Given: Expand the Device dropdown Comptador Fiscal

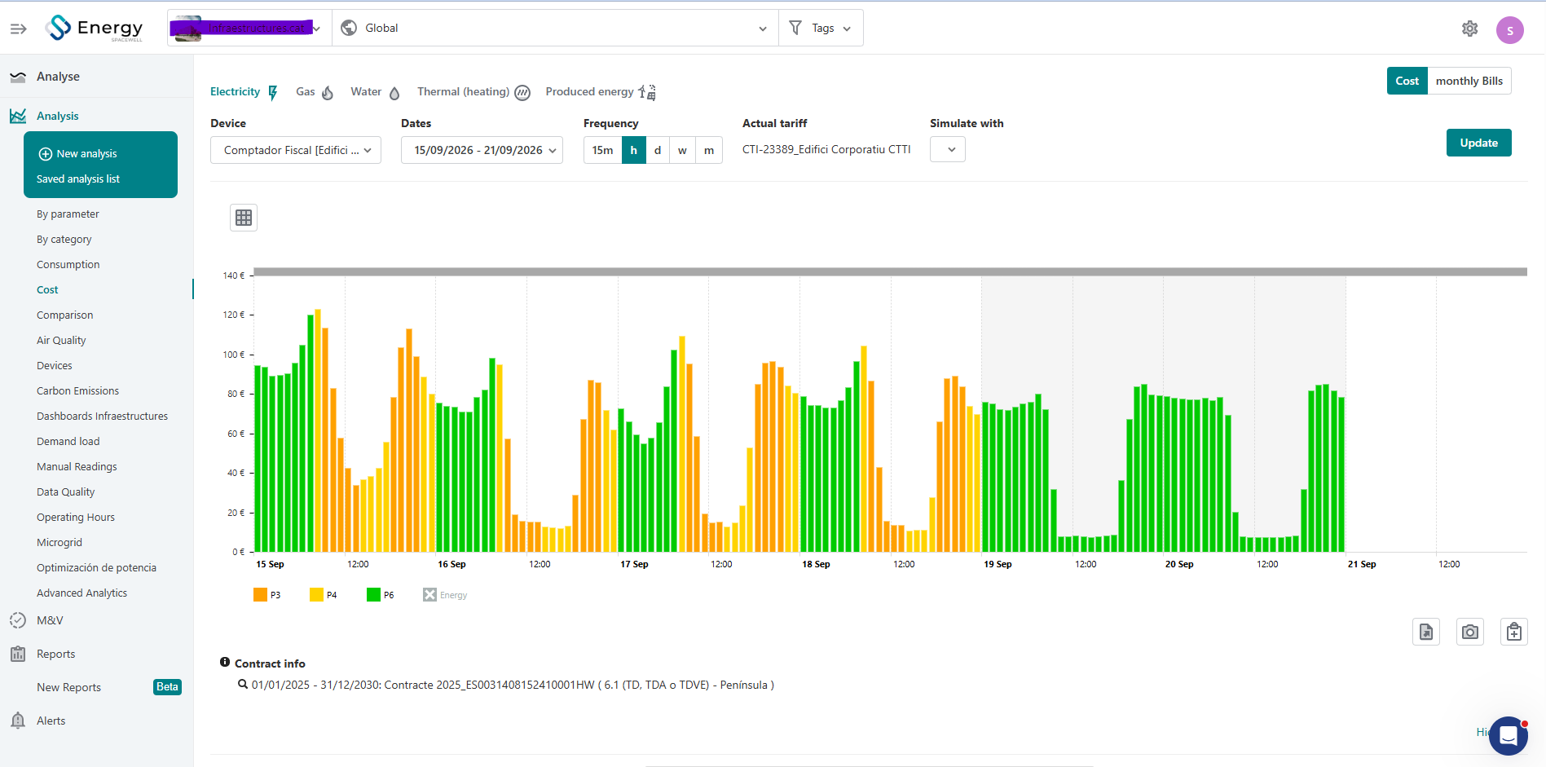Looking at the screenshot, I should (296, 150).
